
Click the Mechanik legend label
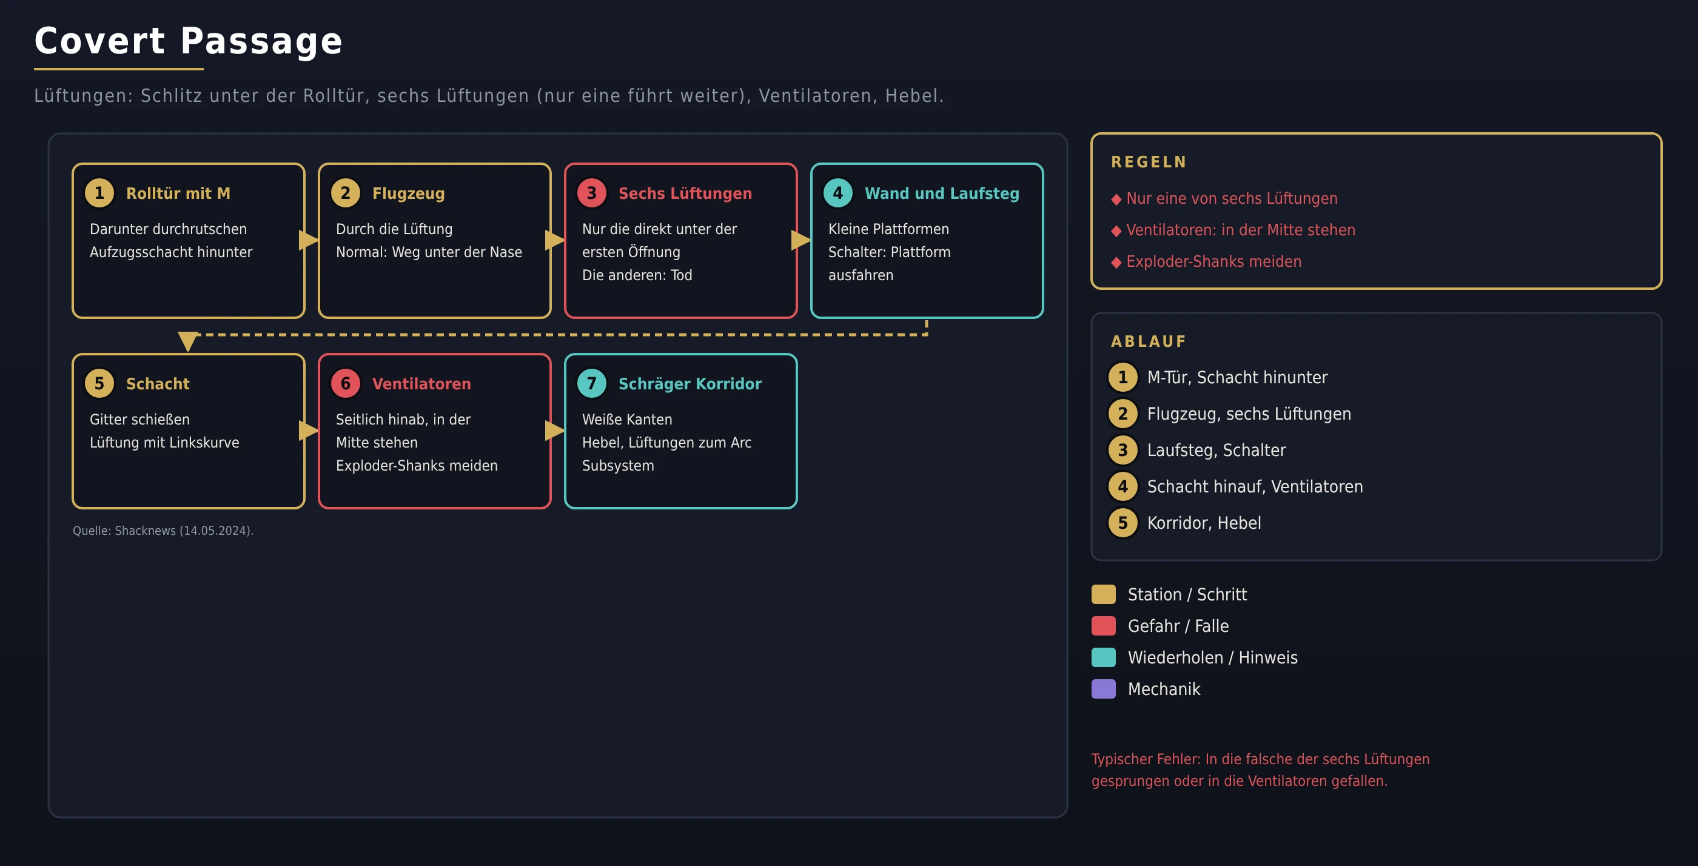click(1164, 690)
